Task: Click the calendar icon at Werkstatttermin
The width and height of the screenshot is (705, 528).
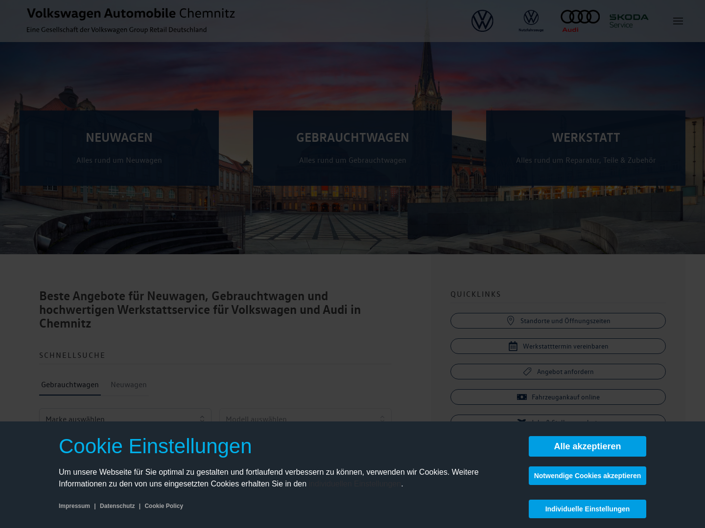Action: (513, 346)
